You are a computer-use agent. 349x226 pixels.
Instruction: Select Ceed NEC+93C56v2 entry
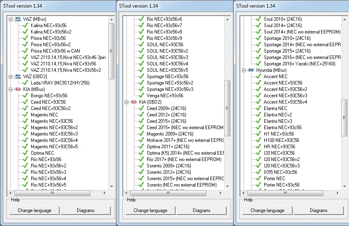point(50,108)
